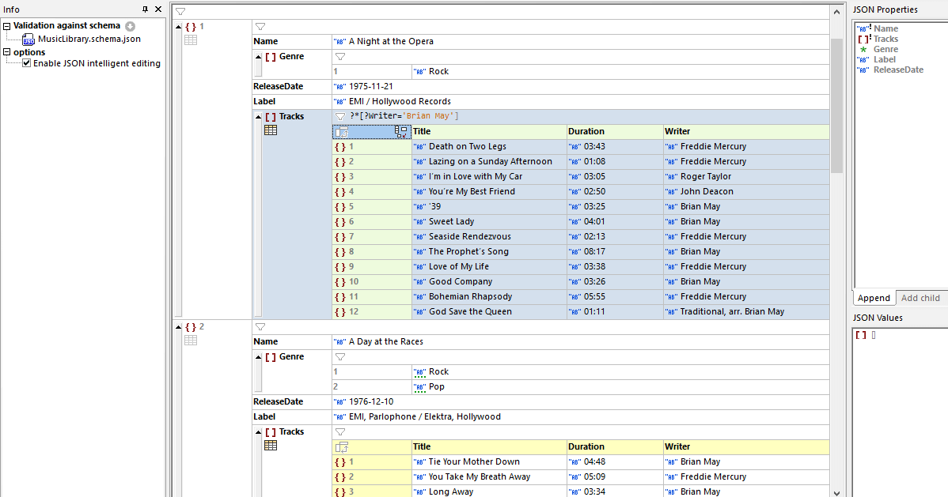Click the Tracks filter icon with Brian May expression
The image size is (948, 497).
pyautogui.click(x=340, y=116)
